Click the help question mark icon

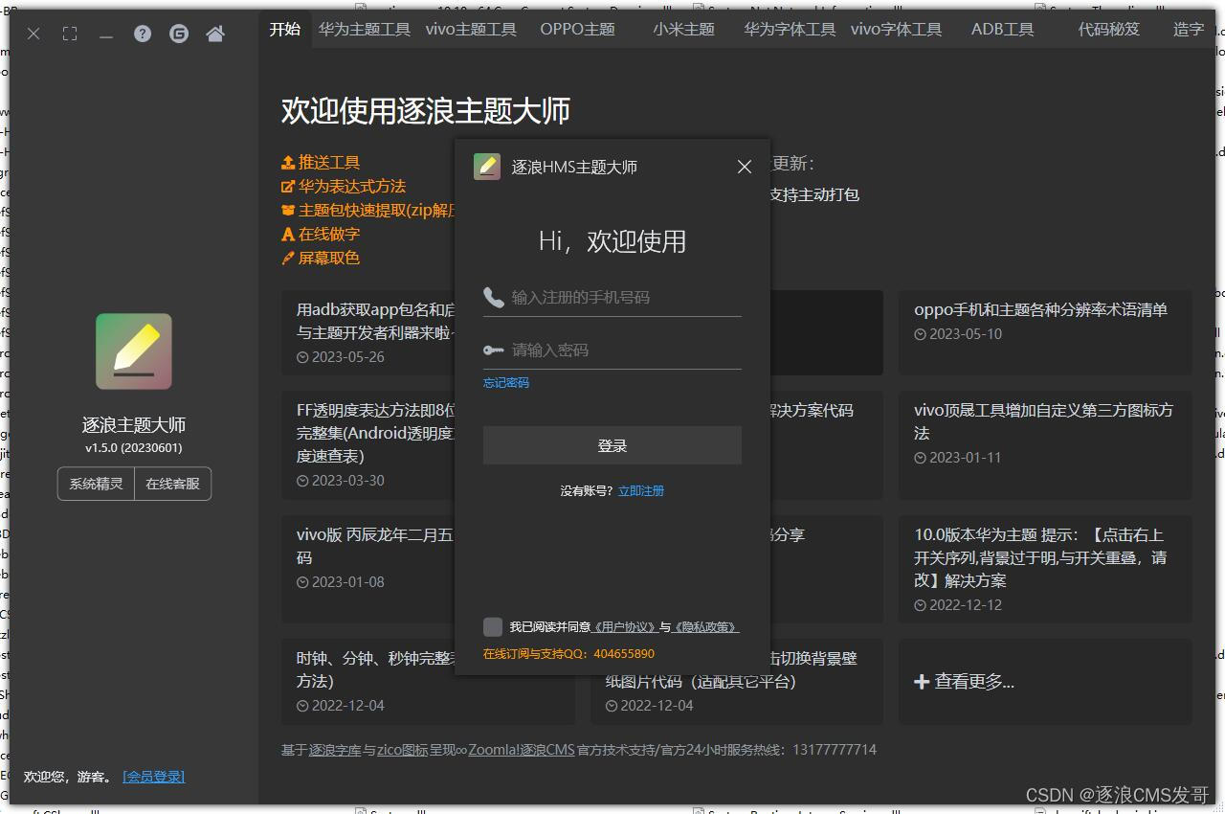[143, 34]
